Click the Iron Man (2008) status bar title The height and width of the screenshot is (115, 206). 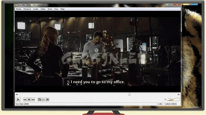(22, 104)
